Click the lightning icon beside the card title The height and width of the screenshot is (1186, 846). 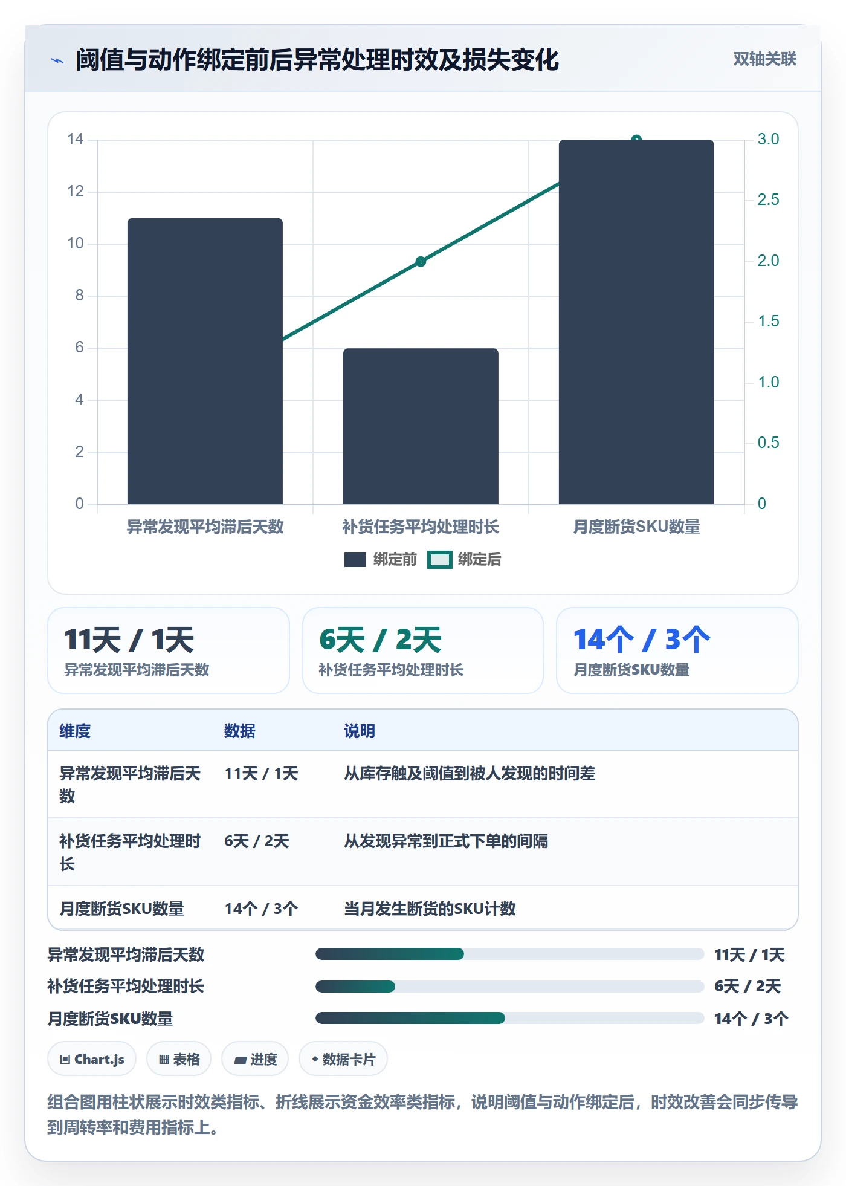(57, 60)
